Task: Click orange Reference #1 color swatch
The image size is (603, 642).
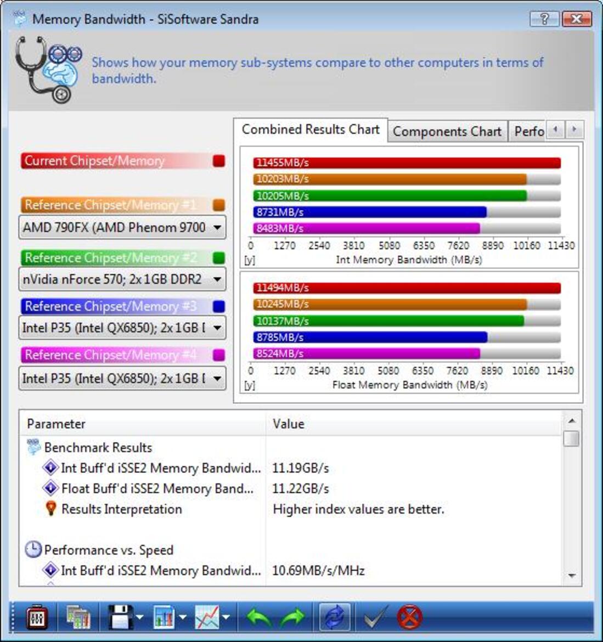Action: pos(219,205)
